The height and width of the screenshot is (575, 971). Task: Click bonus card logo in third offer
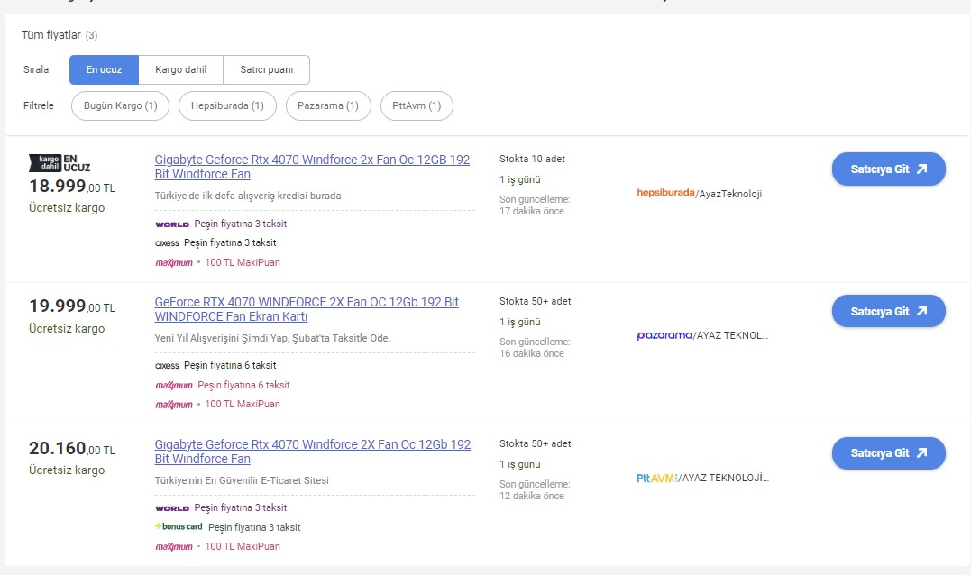click(x=179, y=526)
